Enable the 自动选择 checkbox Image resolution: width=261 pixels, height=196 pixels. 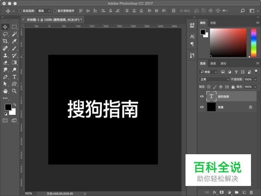click(x=20, y=11)
